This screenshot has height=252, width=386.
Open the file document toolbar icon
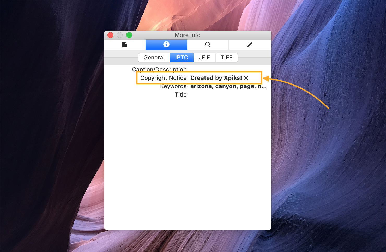pos(124,45)
